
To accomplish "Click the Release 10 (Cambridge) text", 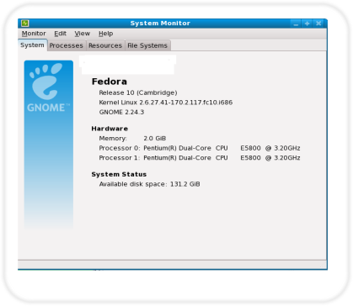I will [138, 92].
